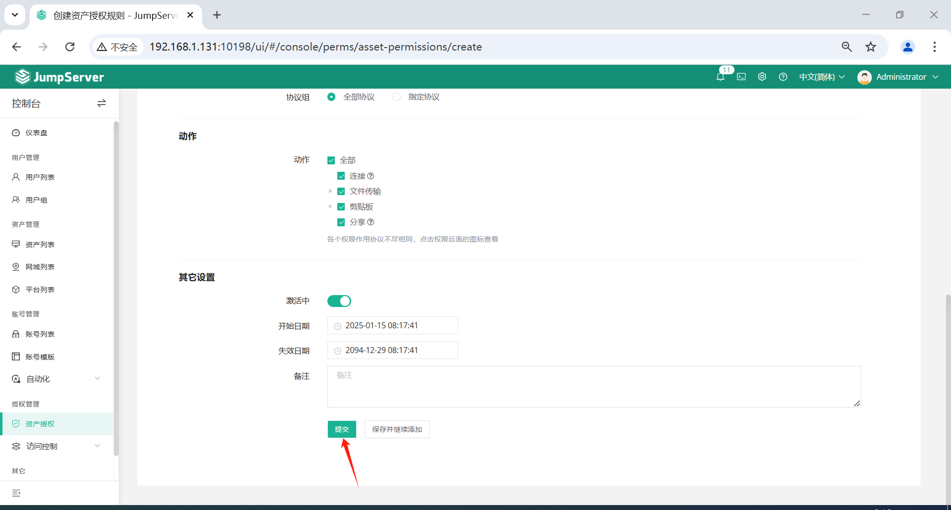Click help icon next to 分享
The width and height of the screenshot is (951, 510).
370,222
